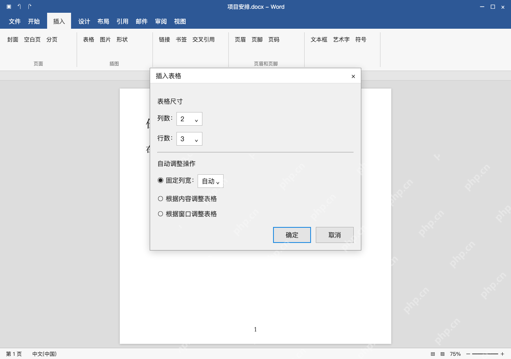Image resolution: width=511 pixels, height=359 pixels.
Task: Click the 链接 command
Action: (164, 39)
